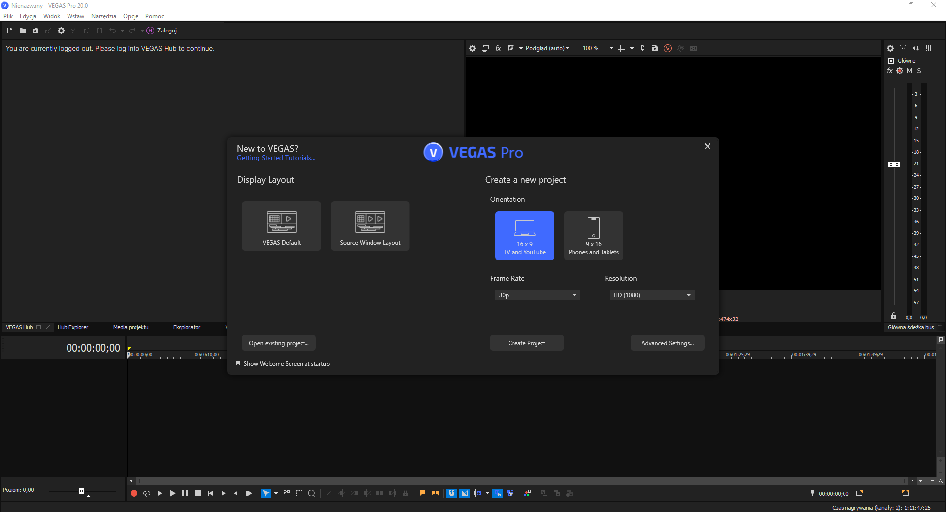Open a project with the folder icon
Image resolution: width=946 pixels, height=512 pixels.
23,31
